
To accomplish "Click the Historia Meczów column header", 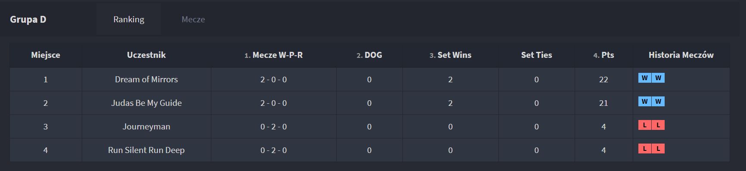I will click(681, 55).
